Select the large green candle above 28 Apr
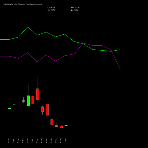Viewport: 148px width, 148px height. (x=28, y=101)
